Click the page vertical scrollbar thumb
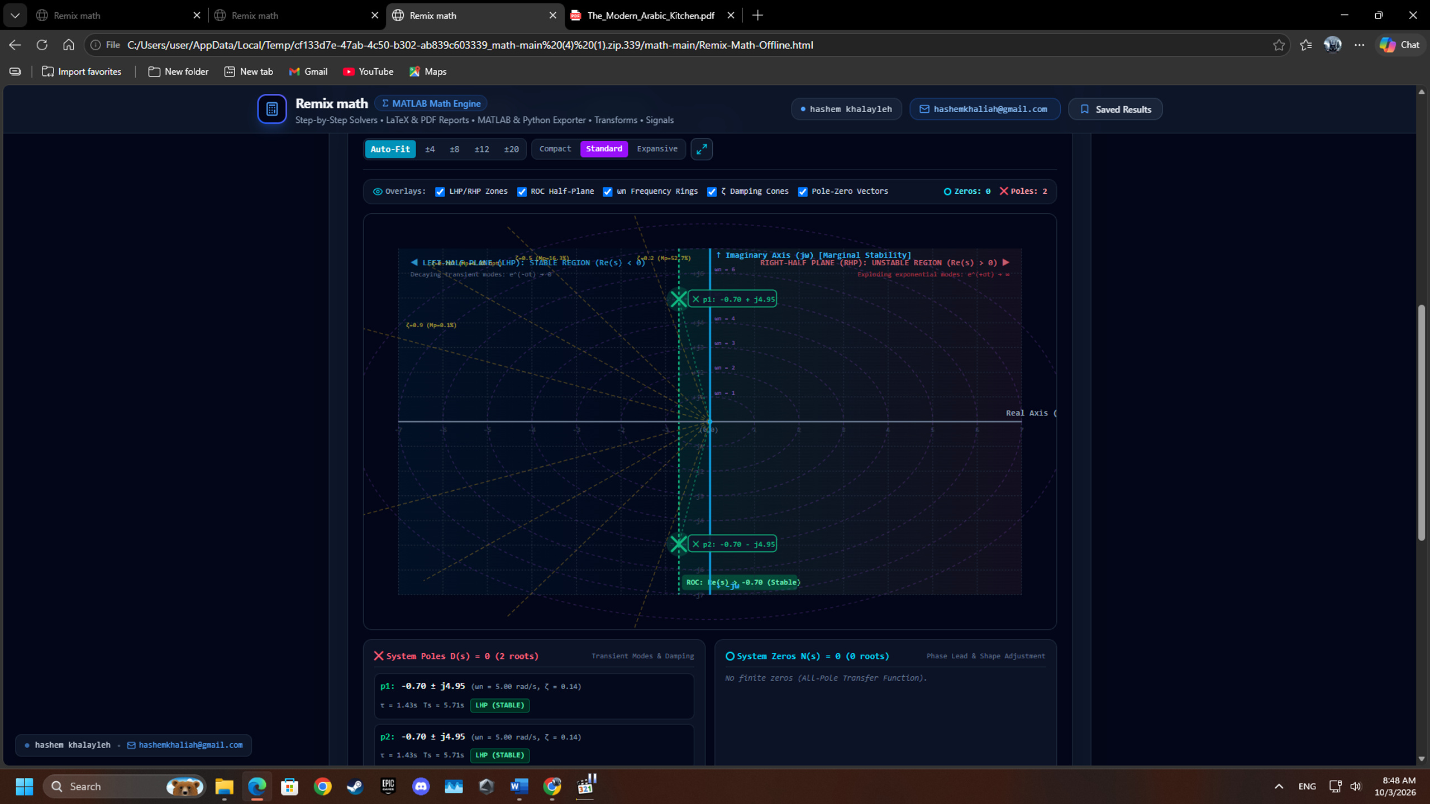 (x=1421, y=423)
